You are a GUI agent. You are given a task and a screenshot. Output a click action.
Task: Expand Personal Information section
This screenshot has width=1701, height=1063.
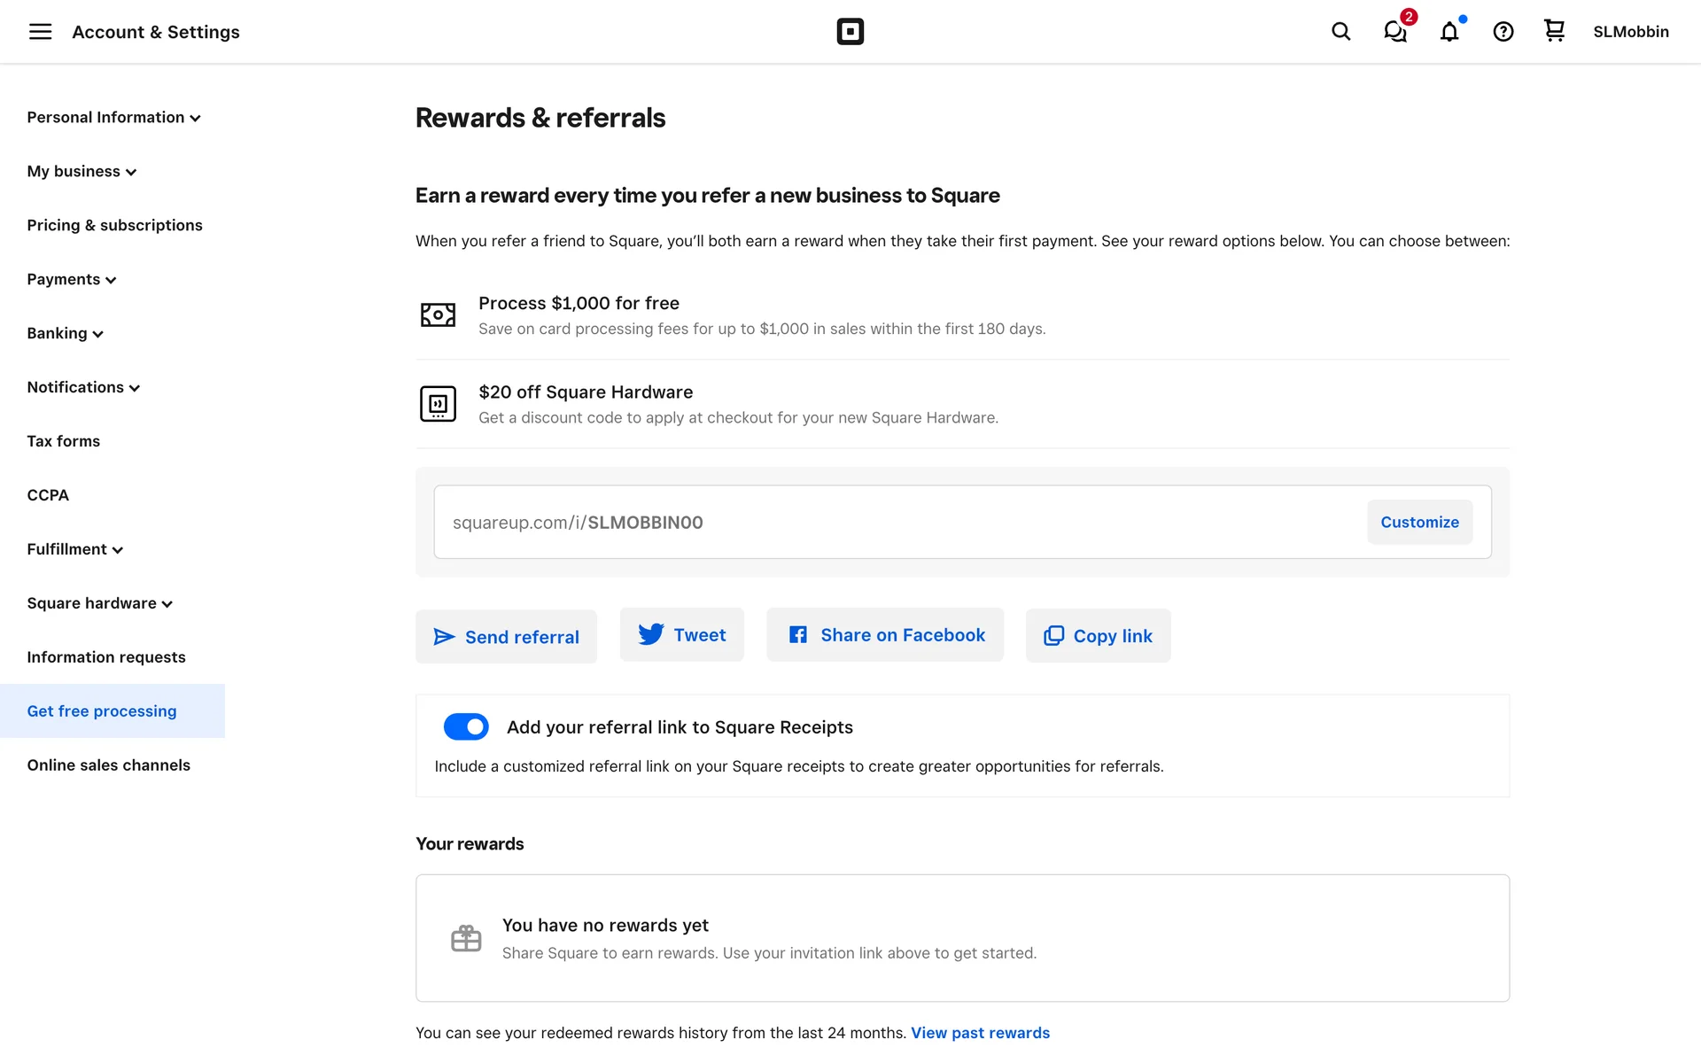coord(113,118)
